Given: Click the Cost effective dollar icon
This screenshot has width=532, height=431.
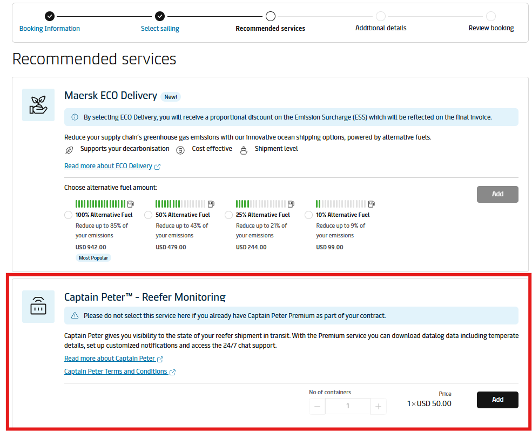Looking at the screenshot, I should tap(180, 150).
